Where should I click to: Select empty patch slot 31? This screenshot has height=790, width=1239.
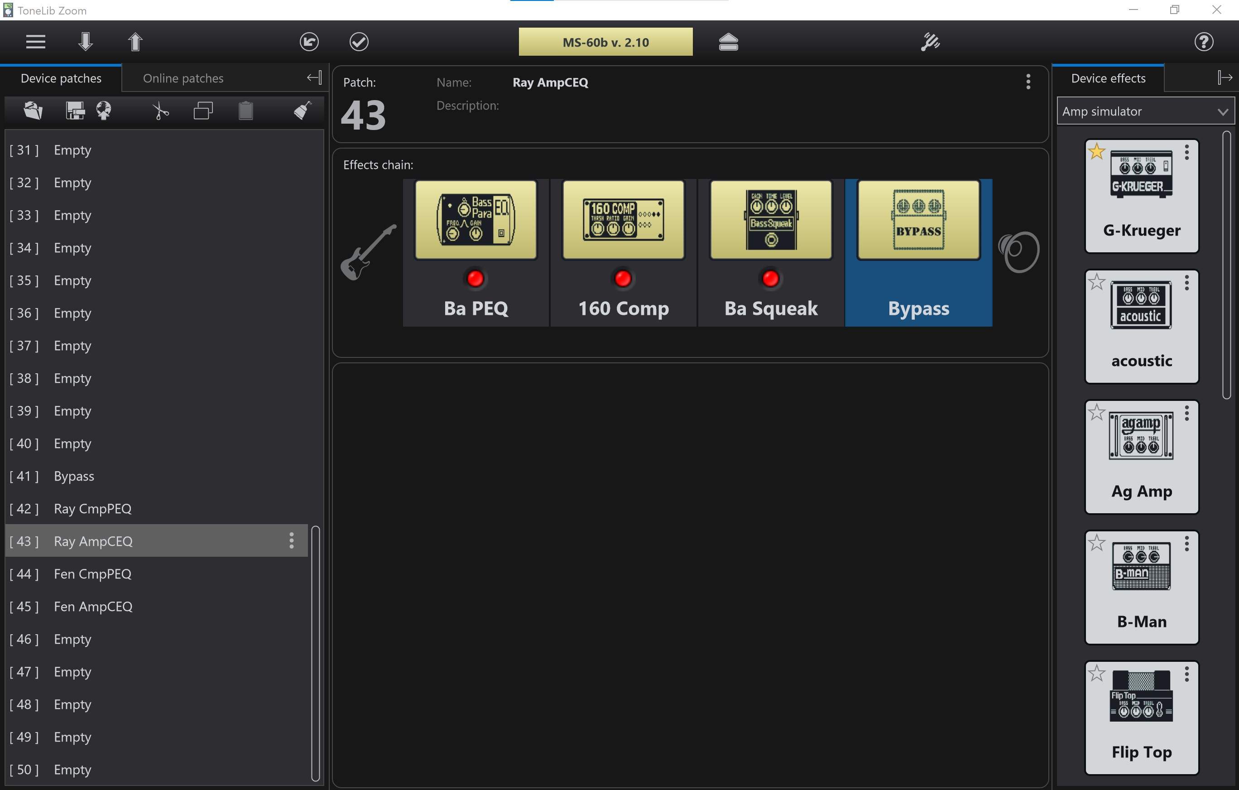(x=156, y=150)
